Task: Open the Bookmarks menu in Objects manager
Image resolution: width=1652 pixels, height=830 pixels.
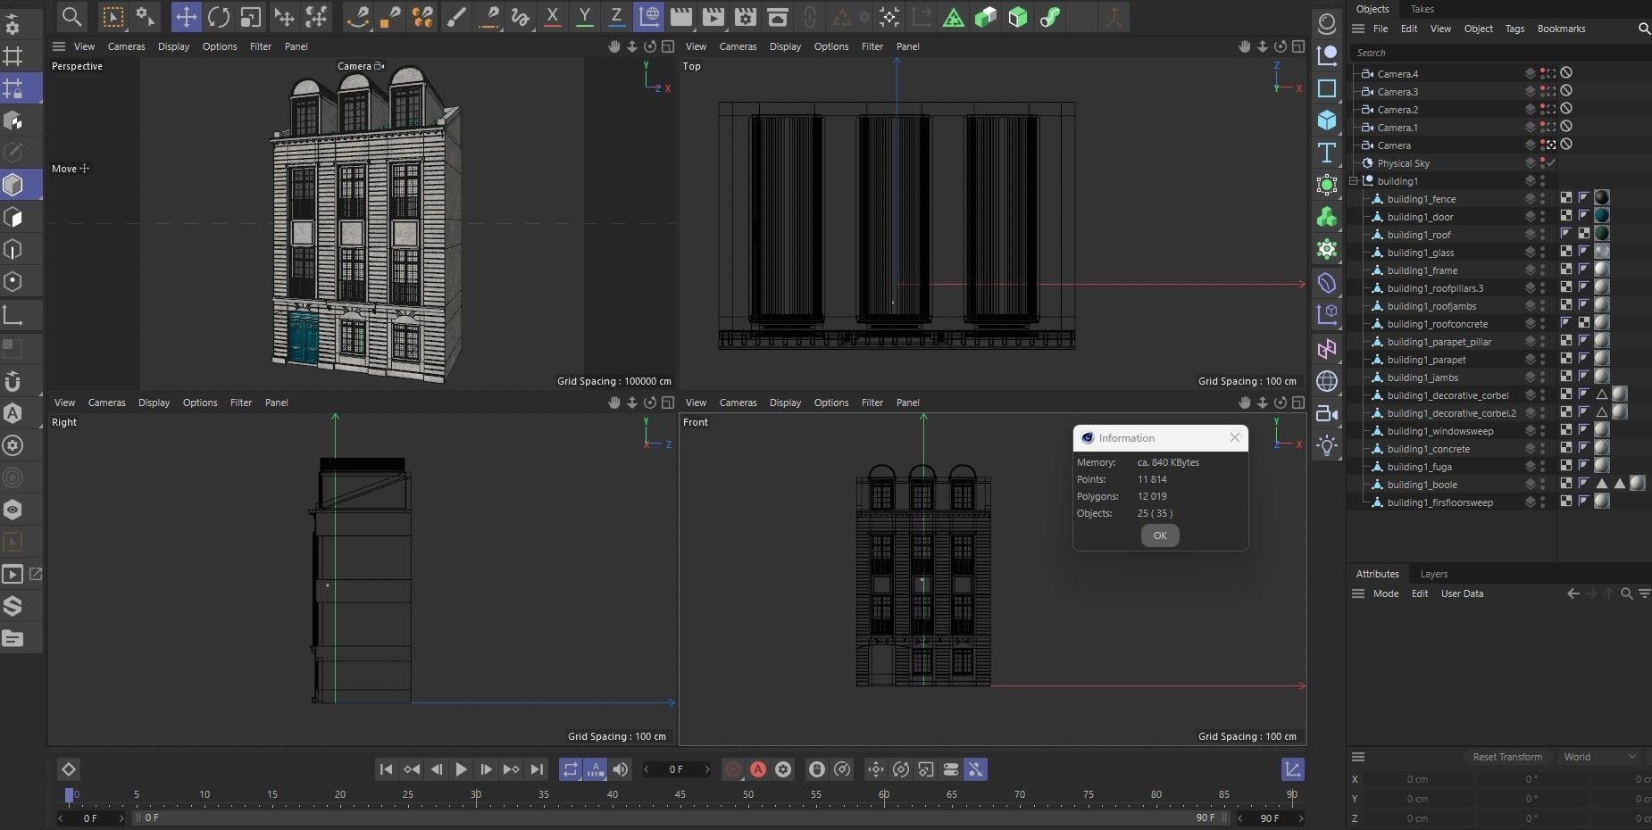Action: (x=1562, y=29)
